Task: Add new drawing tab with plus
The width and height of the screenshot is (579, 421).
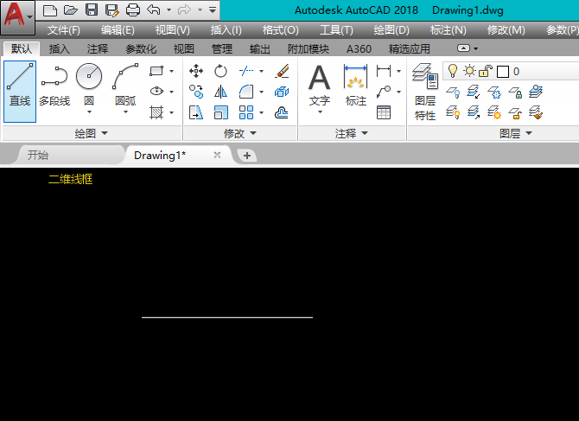Action: point(247,156)
